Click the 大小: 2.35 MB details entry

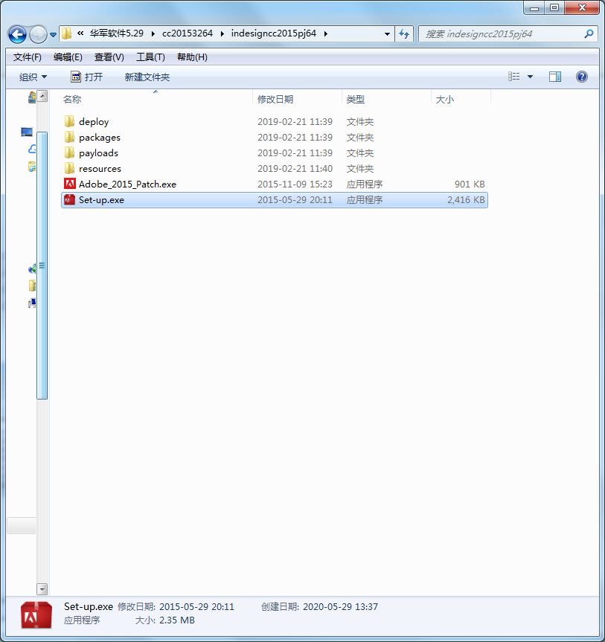click(x=164, y=620)
